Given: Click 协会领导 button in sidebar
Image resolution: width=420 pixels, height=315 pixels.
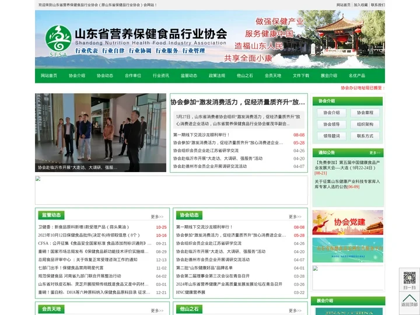Looking at the screenshot, I should coord(331,124).
